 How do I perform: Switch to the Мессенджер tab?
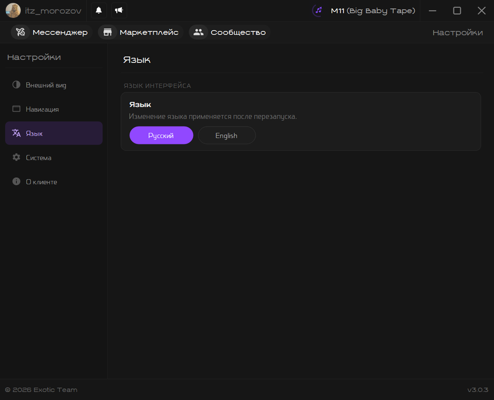click(51, 32)
